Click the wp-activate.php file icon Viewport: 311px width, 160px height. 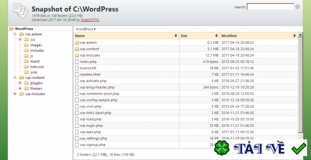(77, 81)
